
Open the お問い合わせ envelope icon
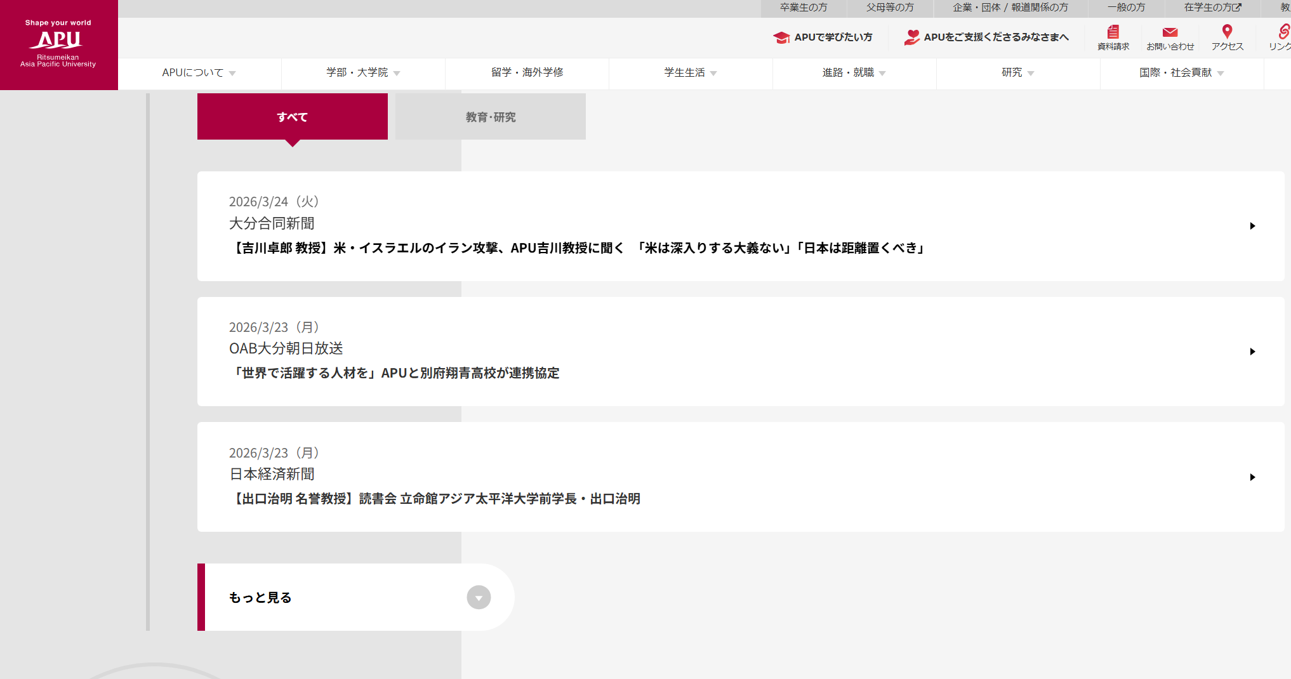pyautogui.click(x=1170, y=32)
